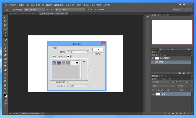Open カスタムパターン picker arrow
Image resolution: width=196 pixels, height=118 pixels.
pos(71,57)
